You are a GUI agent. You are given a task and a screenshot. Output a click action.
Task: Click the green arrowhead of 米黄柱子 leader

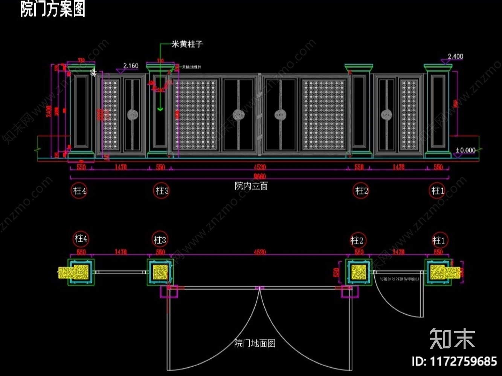pyautogui.click(x=160, y=109)
